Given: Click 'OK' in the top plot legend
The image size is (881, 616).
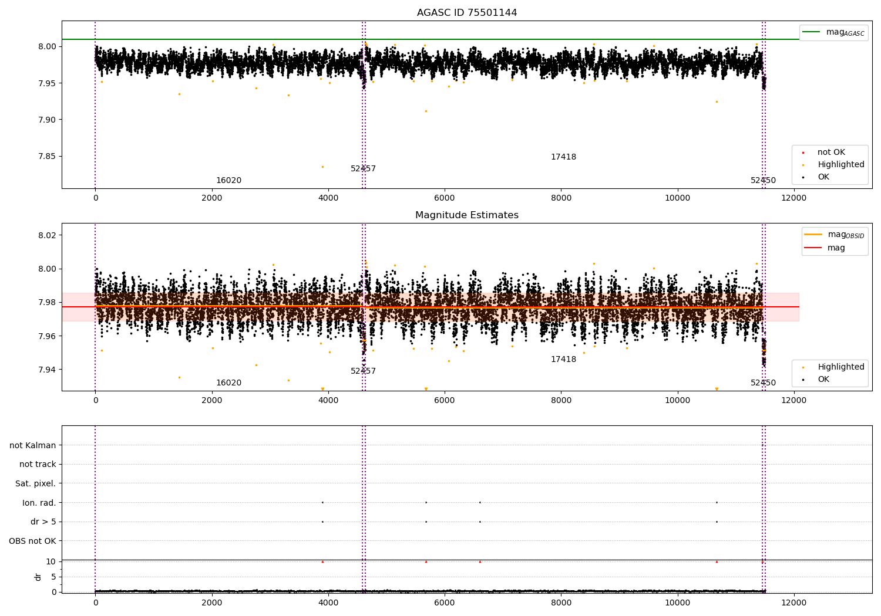Looking at the screenshot, I should pos(823,177).
